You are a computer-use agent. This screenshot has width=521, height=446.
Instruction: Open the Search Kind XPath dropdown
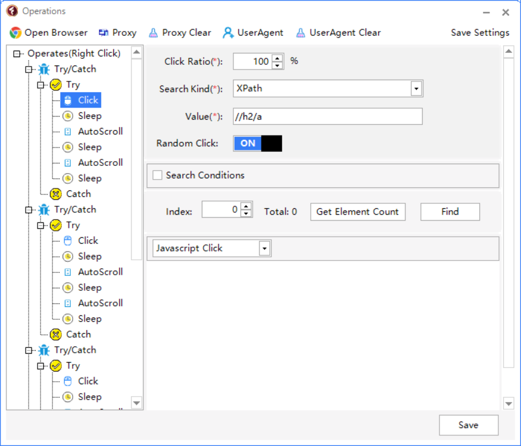coord(416,89)
